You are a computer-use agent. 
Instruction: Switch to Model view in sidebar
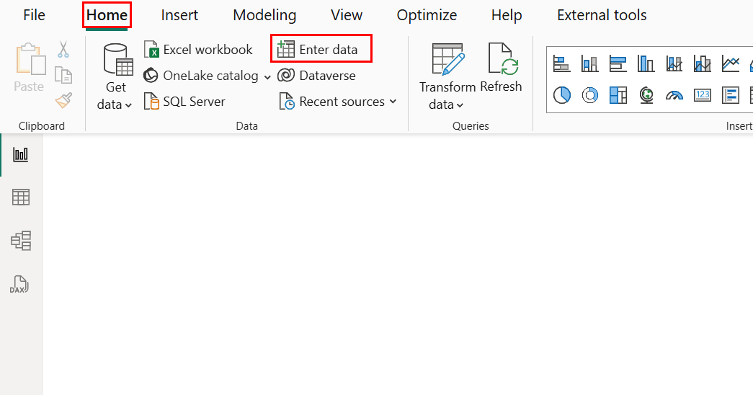point(21,241)
